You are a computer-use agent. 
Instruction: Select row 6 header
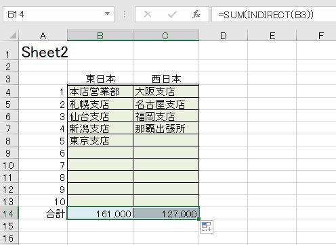9,116
